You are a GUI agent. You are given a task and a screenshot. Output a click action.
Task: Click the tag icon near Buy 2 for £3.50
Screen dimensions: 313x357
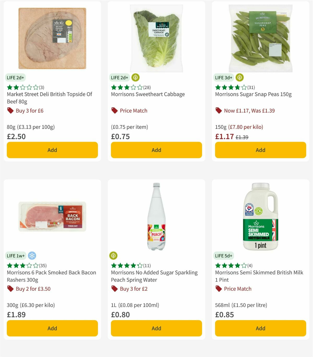coord(10,289)
